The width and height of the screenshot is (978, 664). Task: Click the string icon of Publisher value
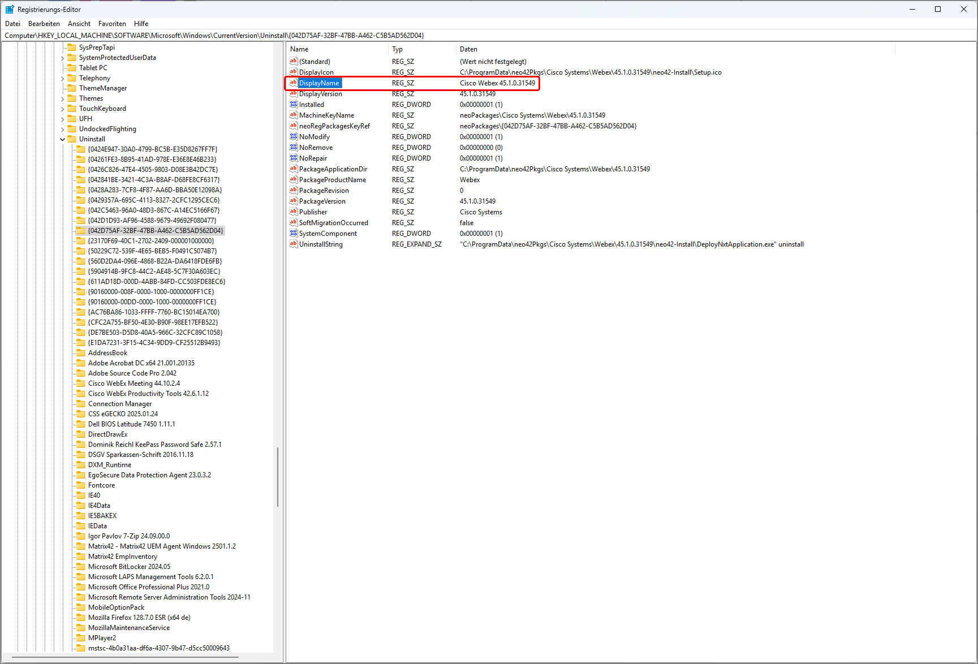coord(293,212)
